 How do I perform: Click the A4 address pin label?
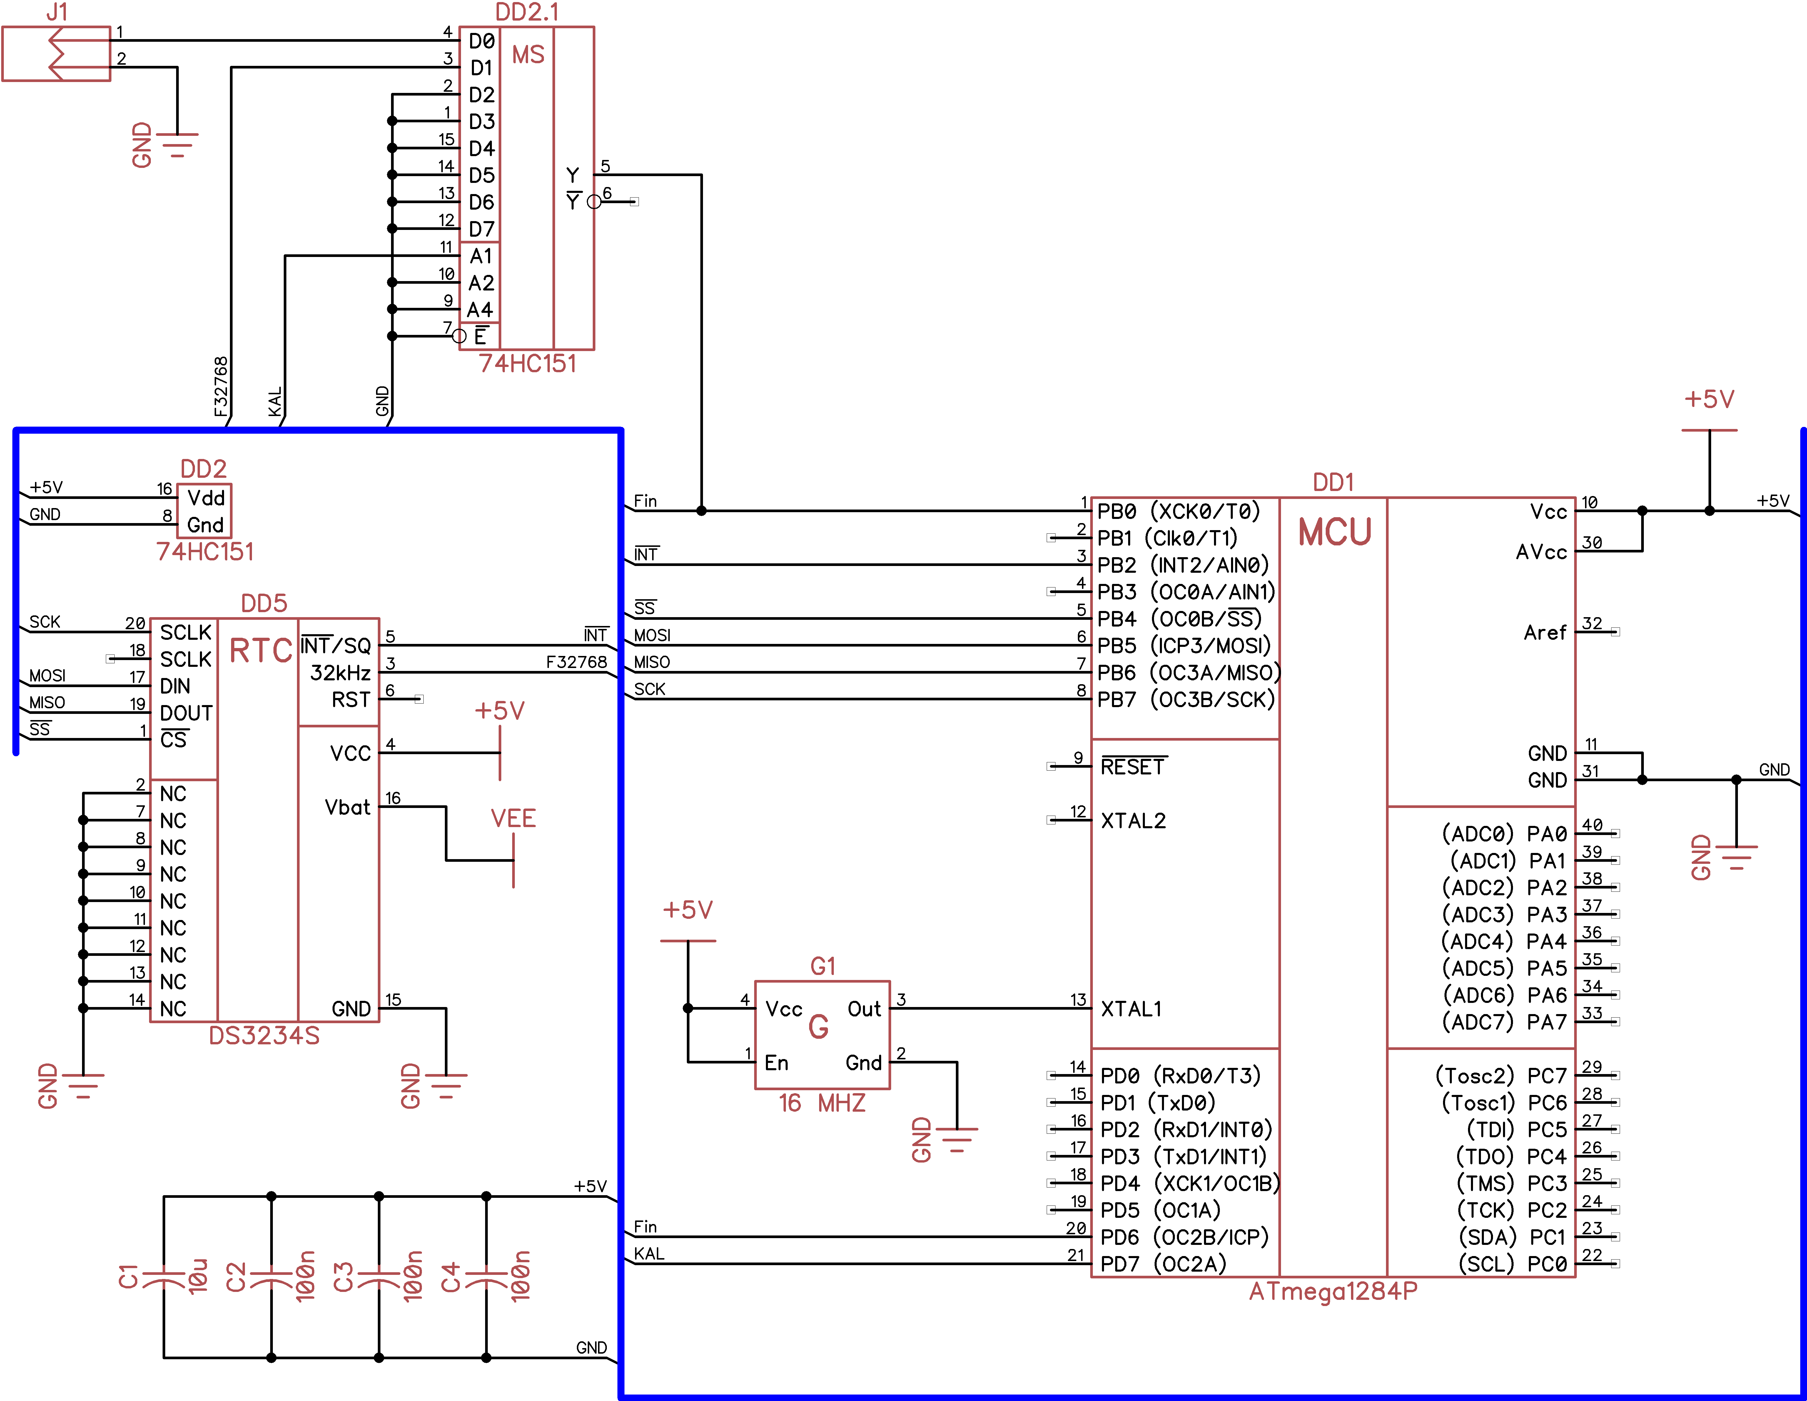click(x=480, y=310)
